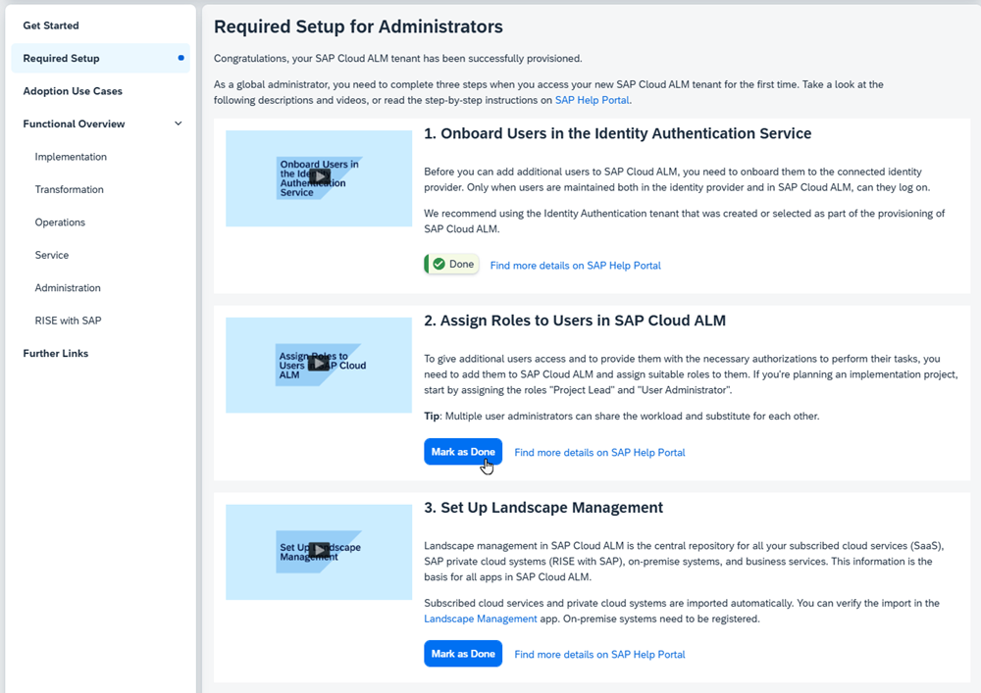Viewport: 981px width, 693px height.
Task: Open Administration in Functional Overview
Action: click(x=68, y=288)
